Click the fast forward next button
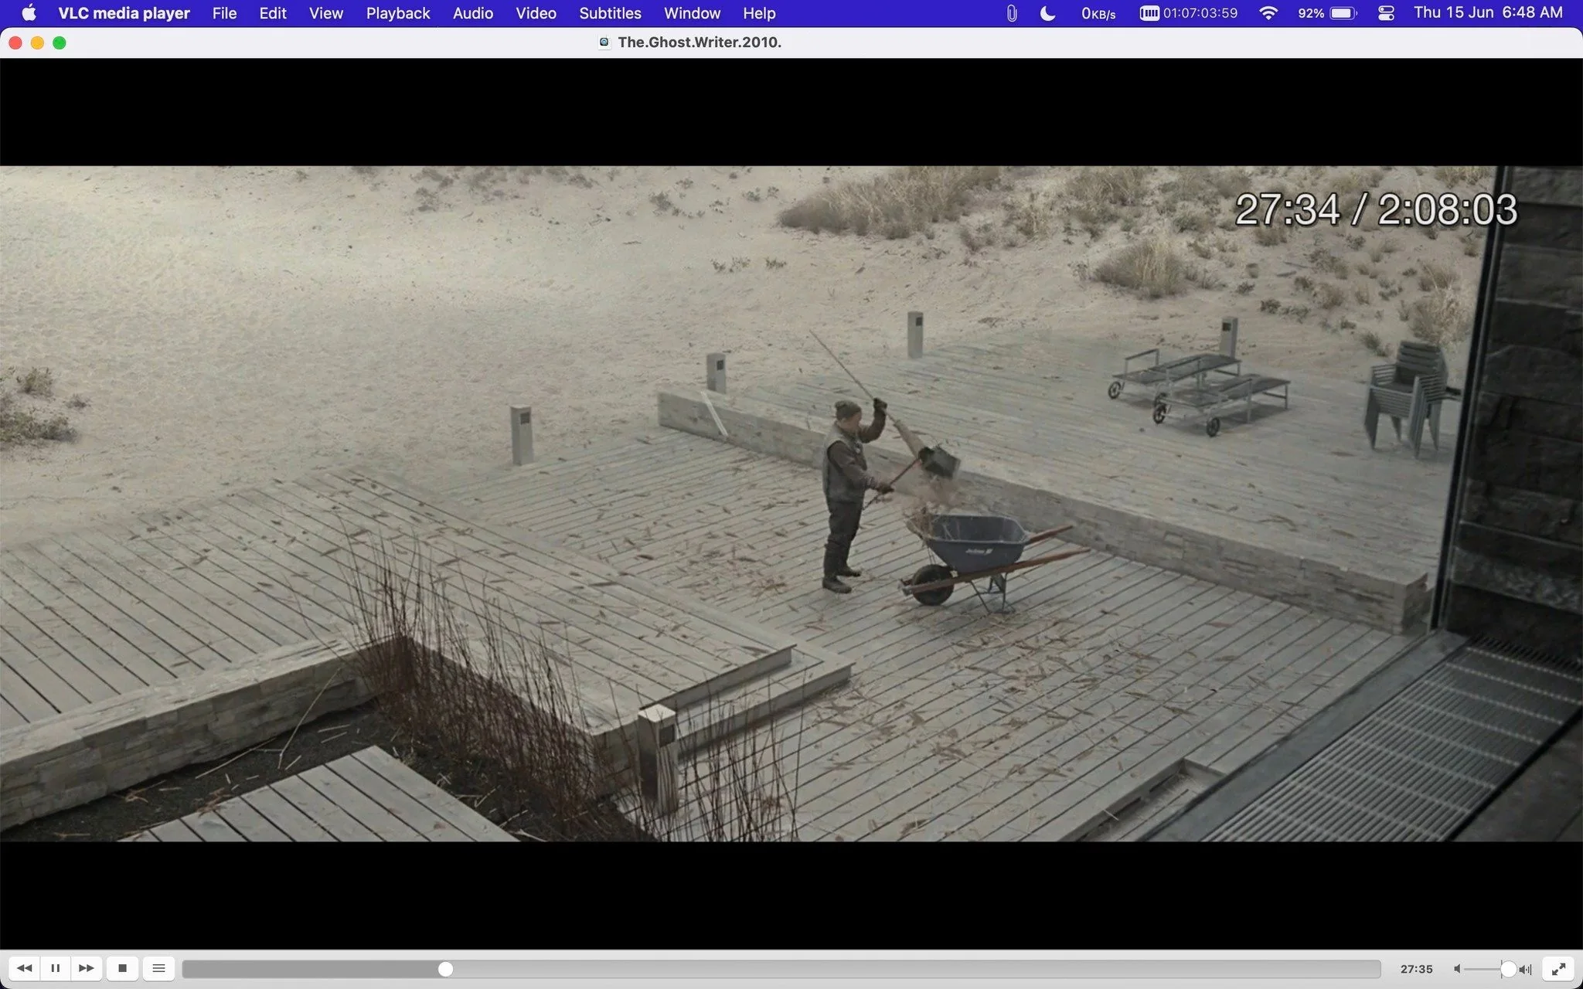1583x989 pixels. [87, 968]
